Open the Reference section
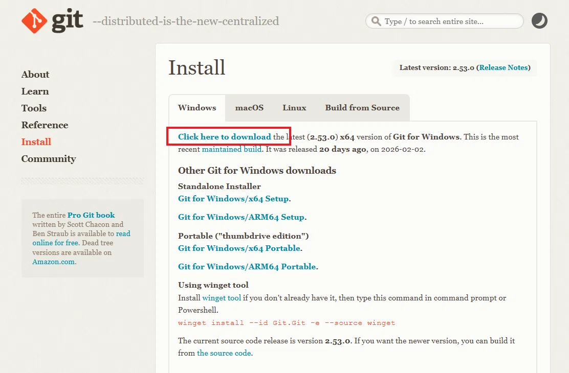 click(x=45, y=125)
